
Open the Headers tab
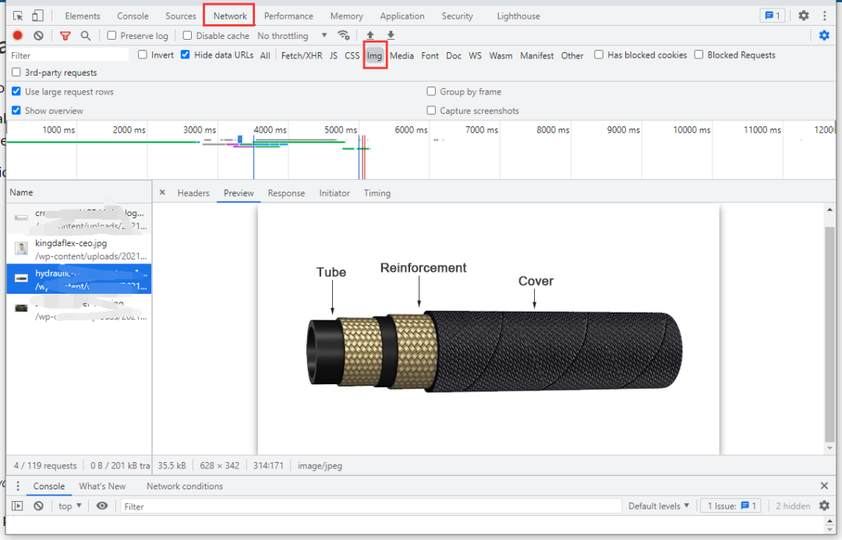click(x=193, y=193)
